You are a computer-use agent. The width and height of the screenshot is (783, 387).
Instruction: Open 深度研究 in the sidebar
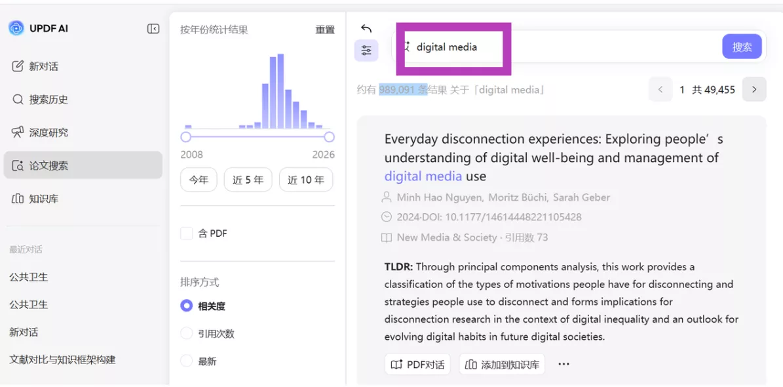pyautogui.click(x=48, y=132)
